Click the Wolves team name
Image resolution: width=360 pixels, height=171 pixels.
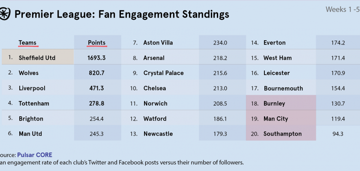(x=29, y=73)
